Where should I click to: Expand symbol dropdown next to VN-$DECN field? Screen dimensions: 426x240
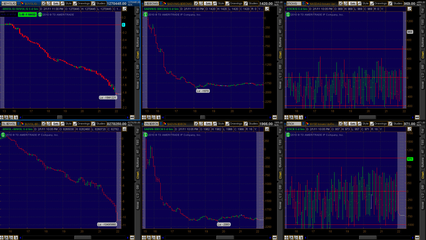click(161, 124)
